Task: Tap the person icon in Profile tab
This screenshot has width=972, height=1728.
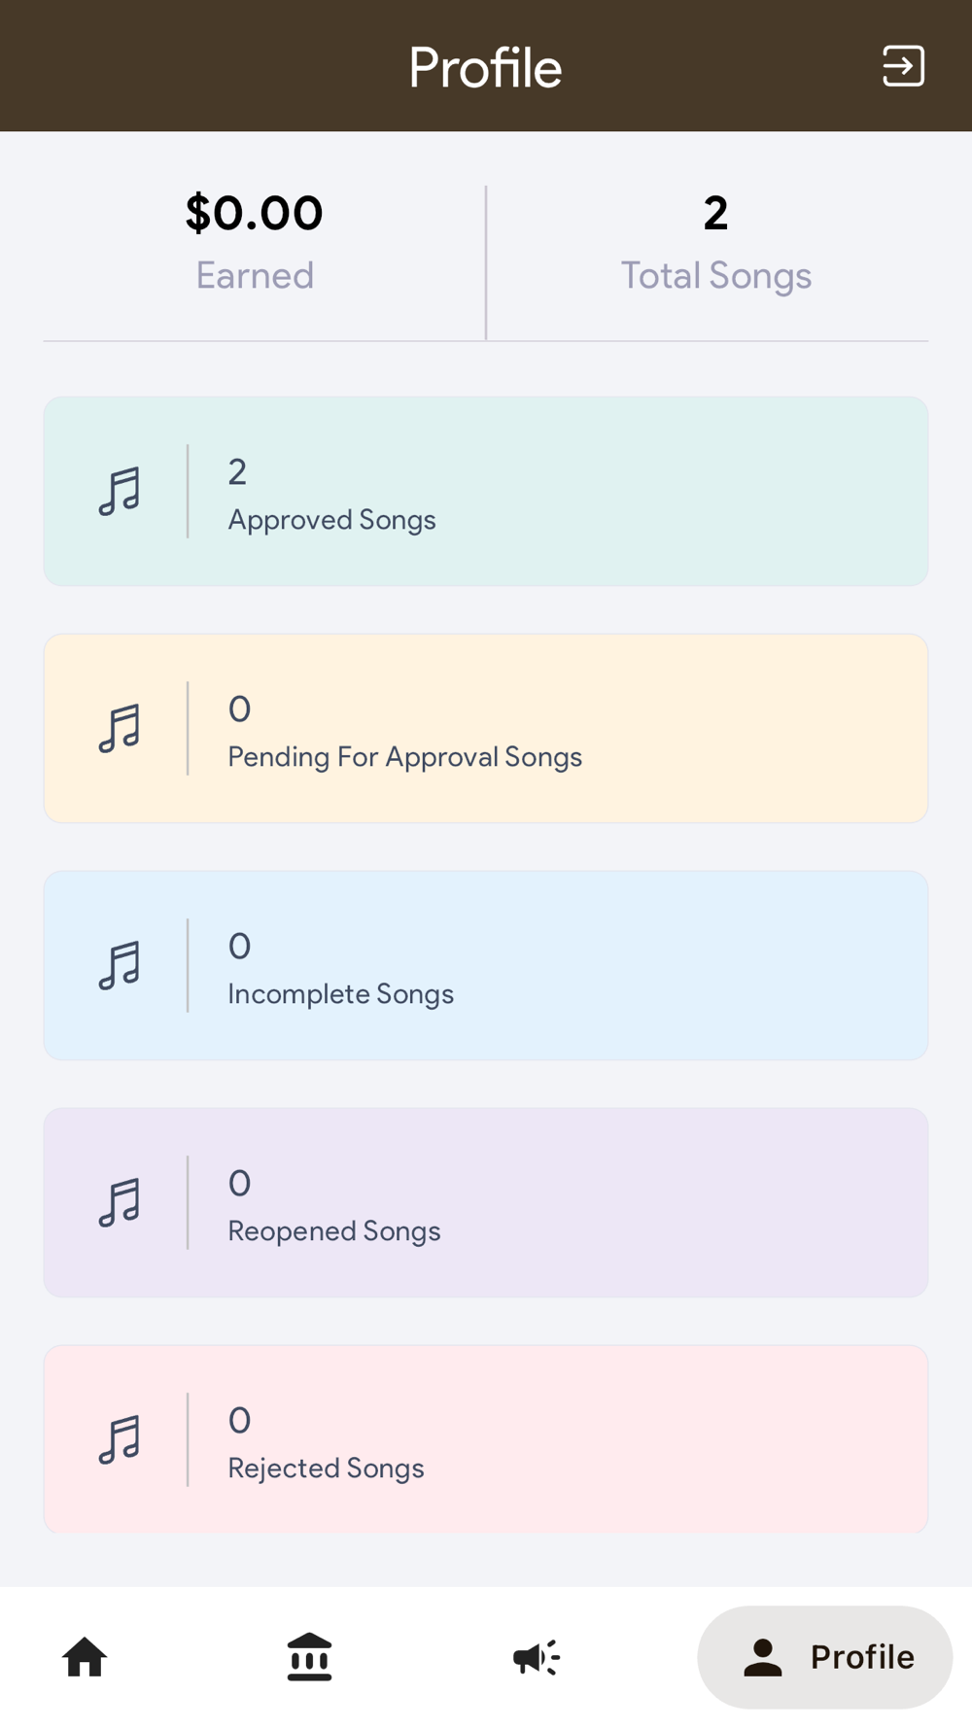Action: pos(763,1657)
